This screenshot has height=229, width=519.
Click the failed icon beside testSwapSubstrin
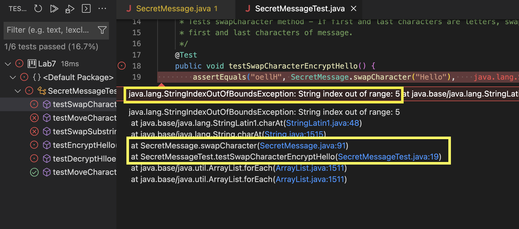tap(34, 131)
